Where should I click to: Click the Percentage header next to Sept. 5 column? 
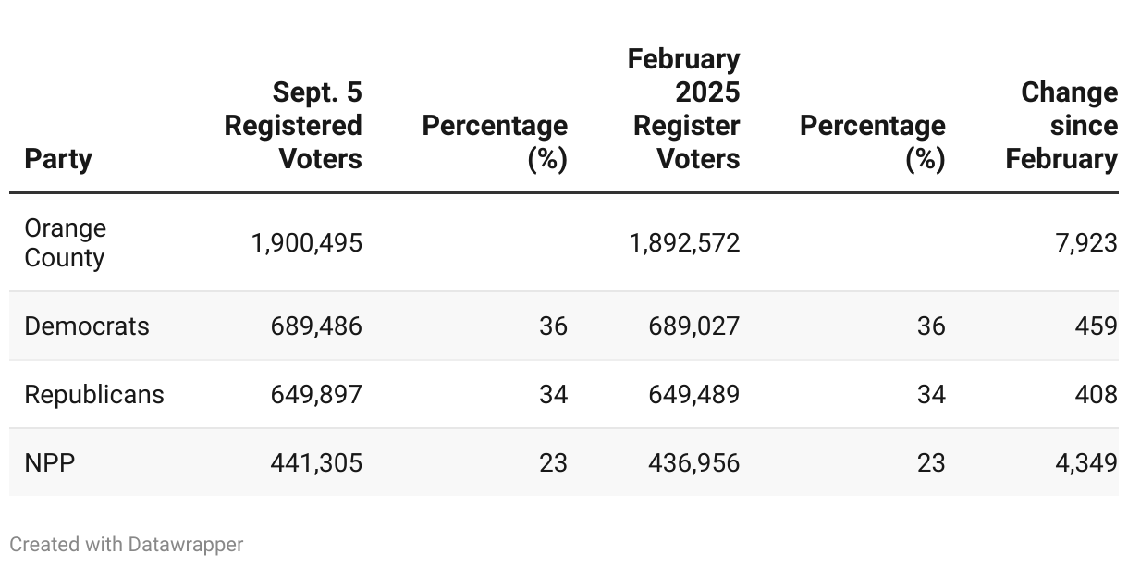pyautogui.click(x=496, y=142)
